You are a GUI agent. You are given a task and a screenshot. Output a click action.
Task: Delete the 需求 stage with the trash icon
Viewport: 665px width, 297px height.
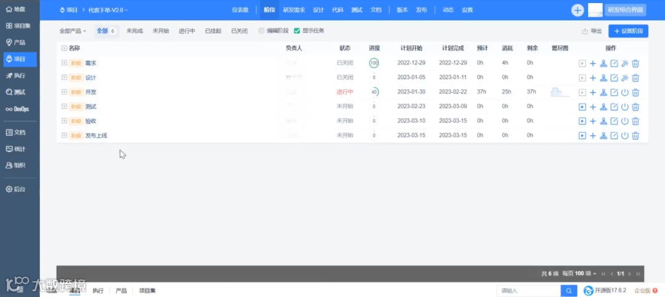[635, 63]
